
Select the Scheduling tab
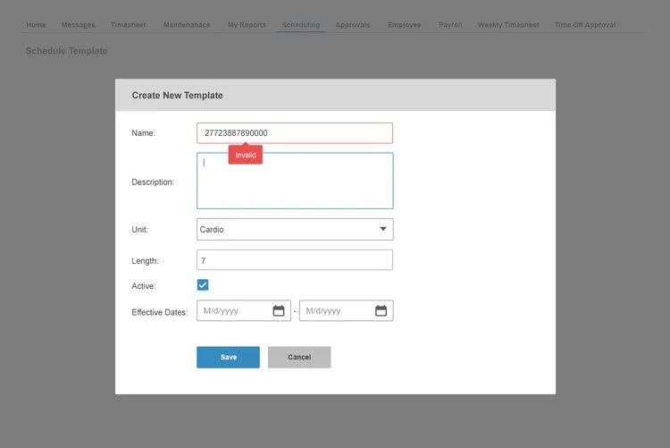(x=301, y=25)
